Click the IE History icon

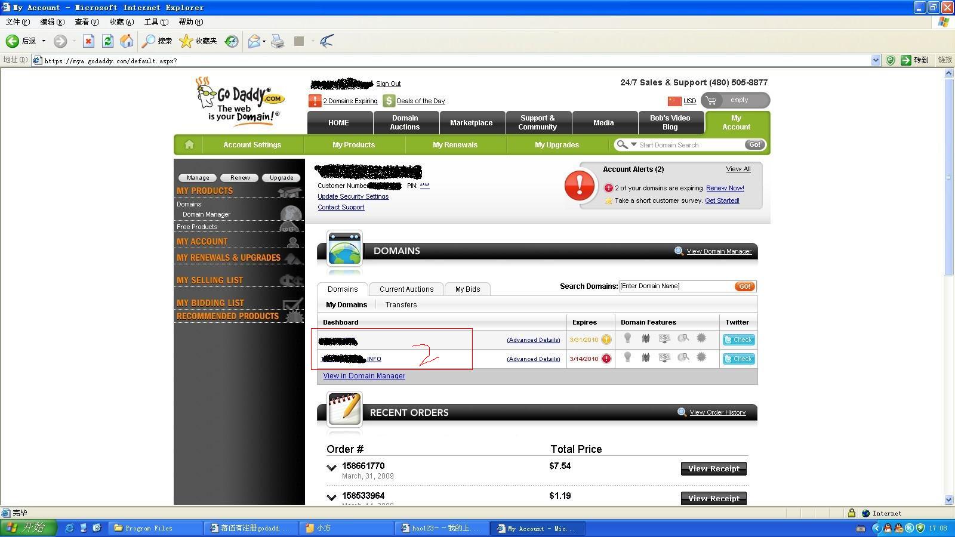pyautogui.click(x=232, y=41)
